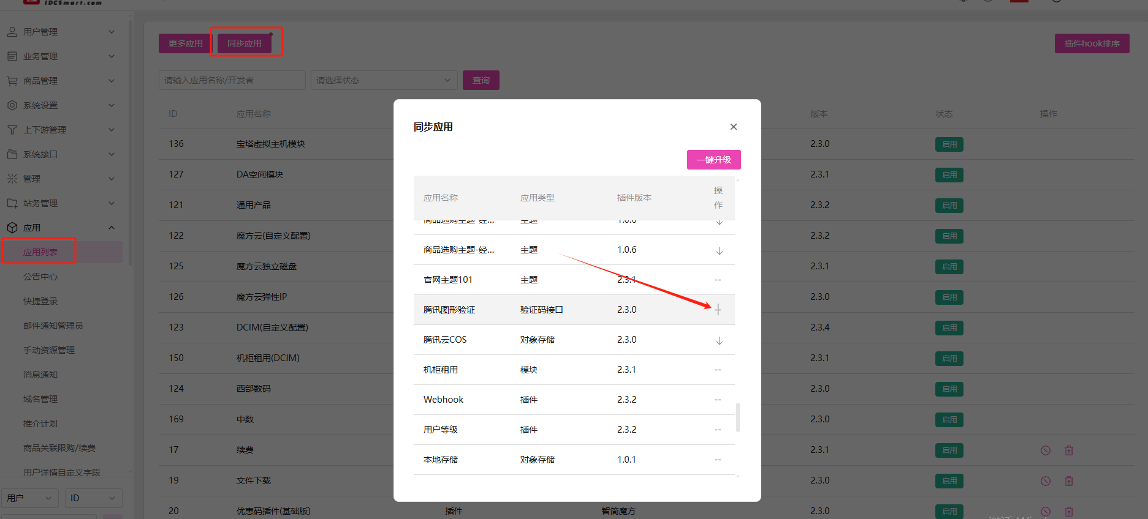Open 消息通知 in the sidebar
The height and width of the screenshot is (519, 1148).
pyautogui.click(x=40, y=375)
